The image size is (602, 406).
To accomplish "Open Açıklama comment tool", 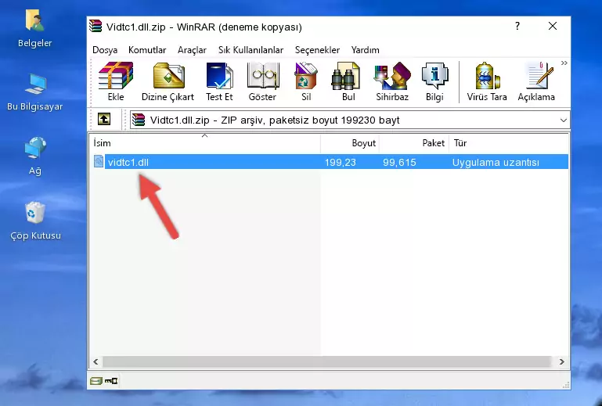I will pos(536,81).
